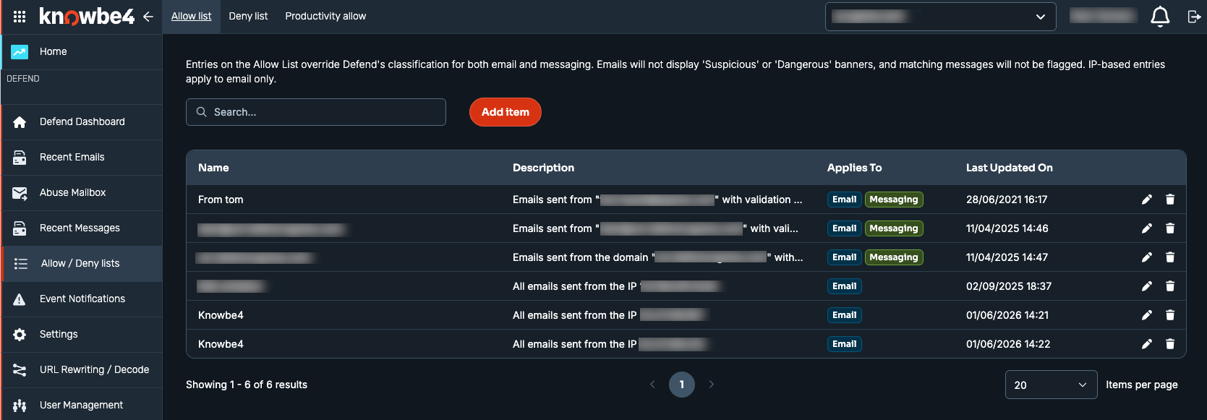
Task: Open the apps grid launcher icon
Action: (x=20, y=16)
